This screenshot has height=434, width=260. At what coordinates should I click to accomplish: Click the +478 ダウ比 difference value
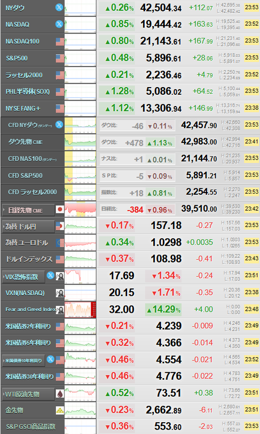(x=134, y=143)
